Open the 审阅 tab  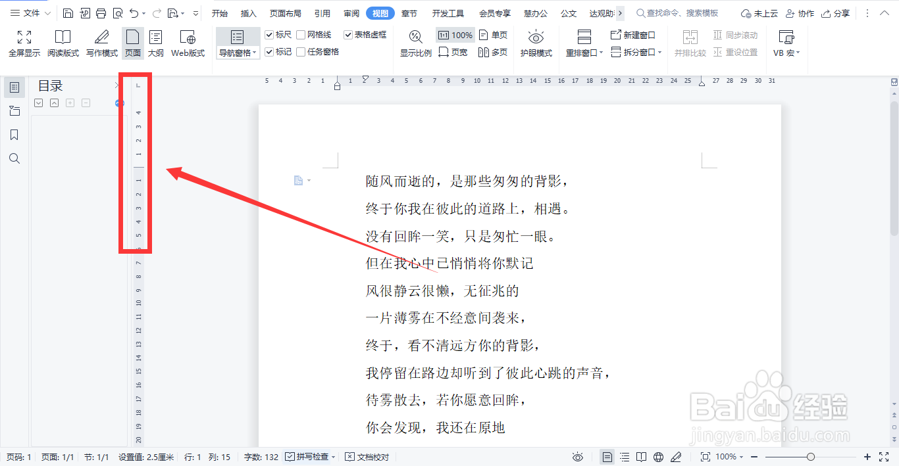coord(351,13)
